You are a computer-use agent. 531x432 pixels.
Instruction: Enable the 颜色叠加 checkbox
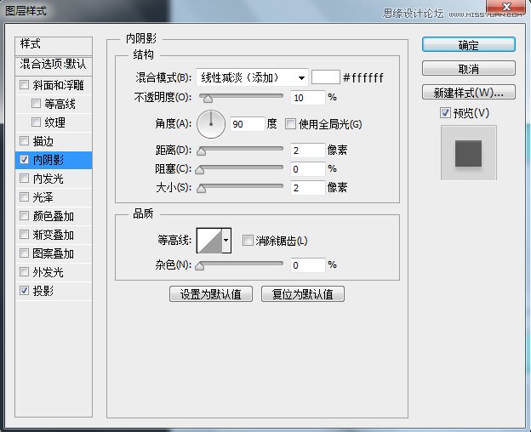24,215
